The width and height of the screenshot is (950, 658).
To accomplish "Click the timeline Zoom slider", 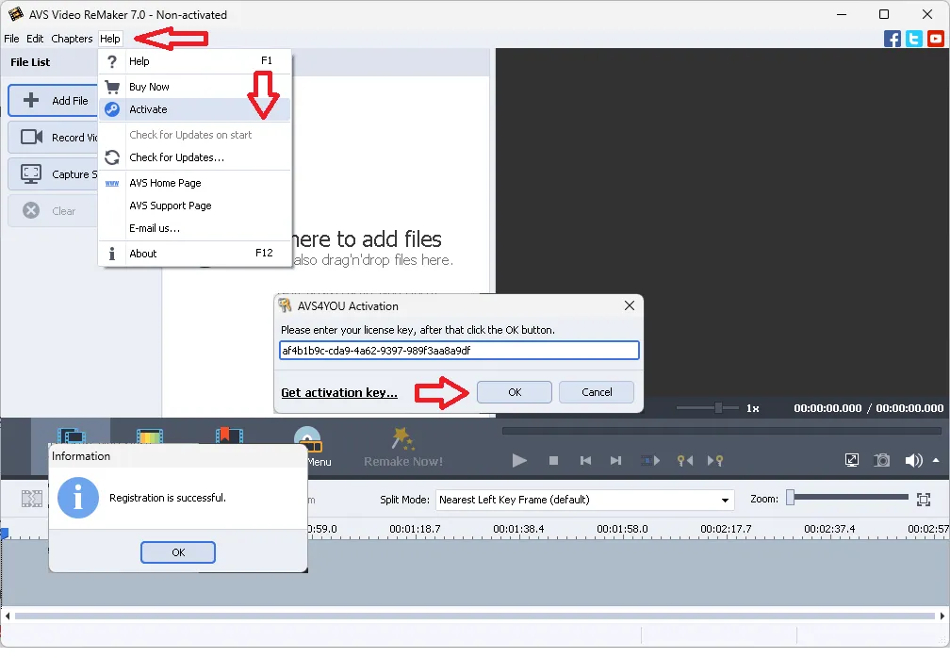I will [848, 498].
